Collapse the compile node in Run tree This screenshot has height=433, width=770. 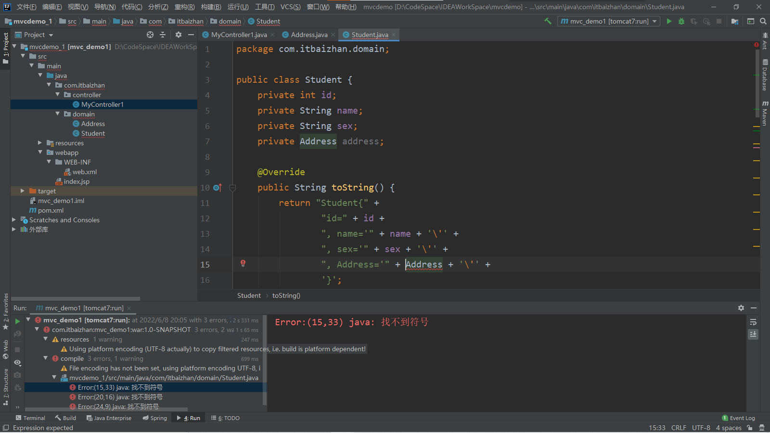tap(45, 358)
